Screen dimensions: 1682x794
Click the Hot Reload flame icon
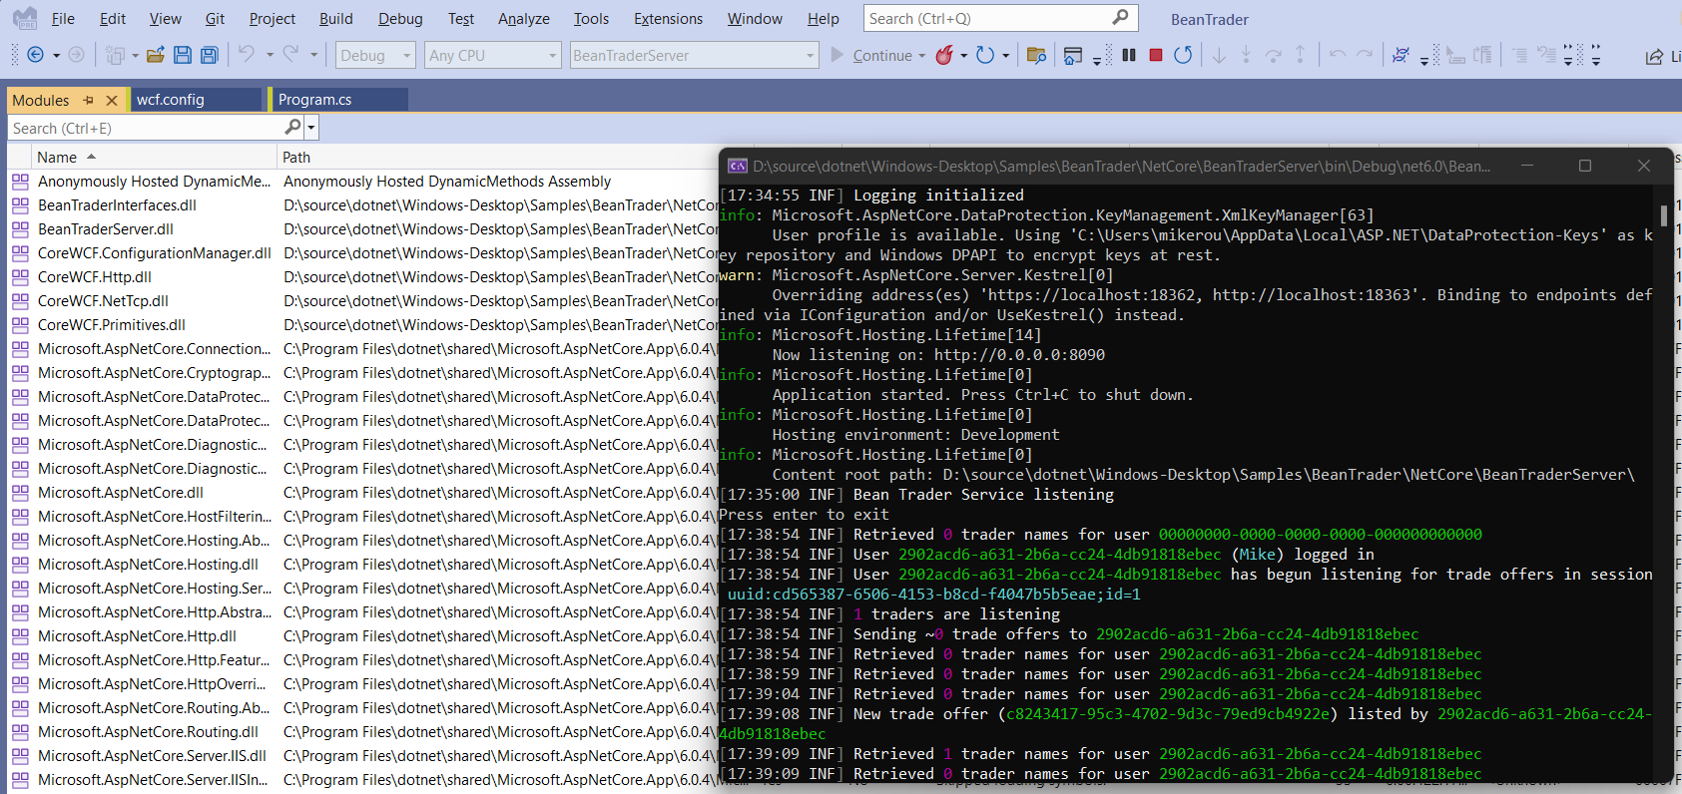click(943, 55)
